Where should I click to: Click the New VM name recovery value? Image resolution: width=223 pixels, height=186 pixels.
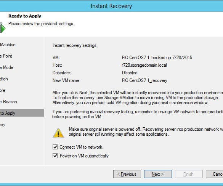pyautogui.click(x=144, y=80)
